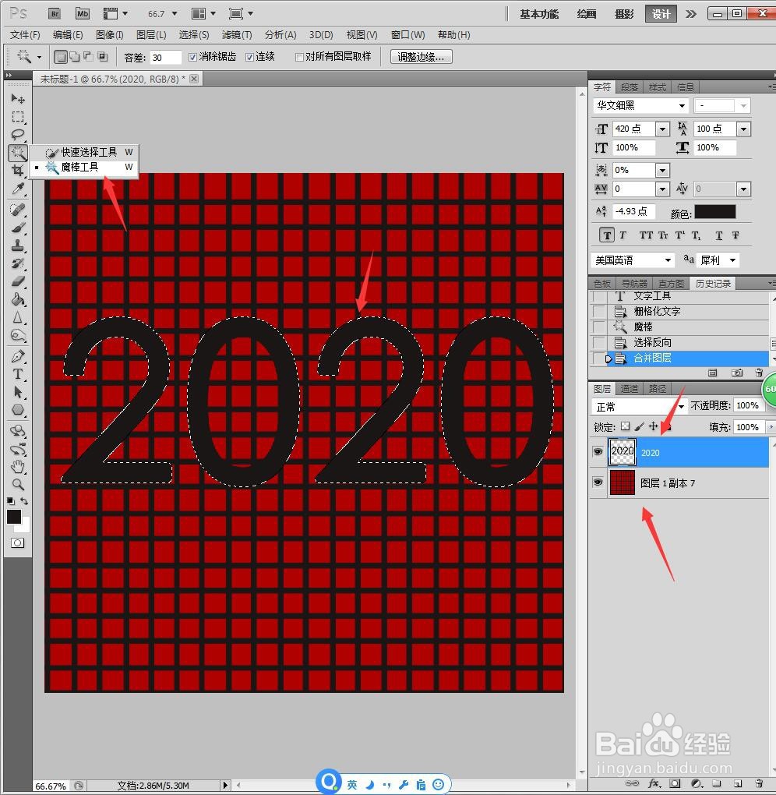The height and width of the screenshot is (795, 776).
Task: Open the text color swatch
Action: (x=714, y=211)
